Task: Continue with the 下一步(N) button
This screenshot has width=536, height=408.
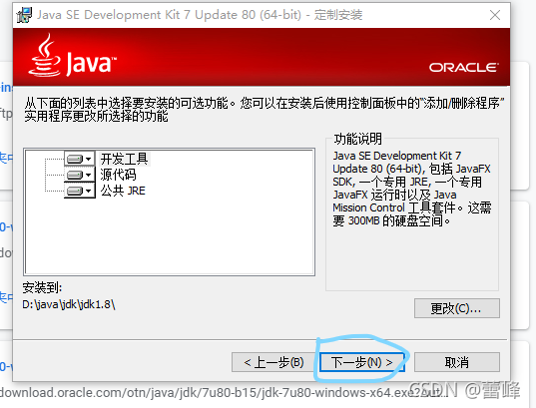Action: tap(362, 362)
